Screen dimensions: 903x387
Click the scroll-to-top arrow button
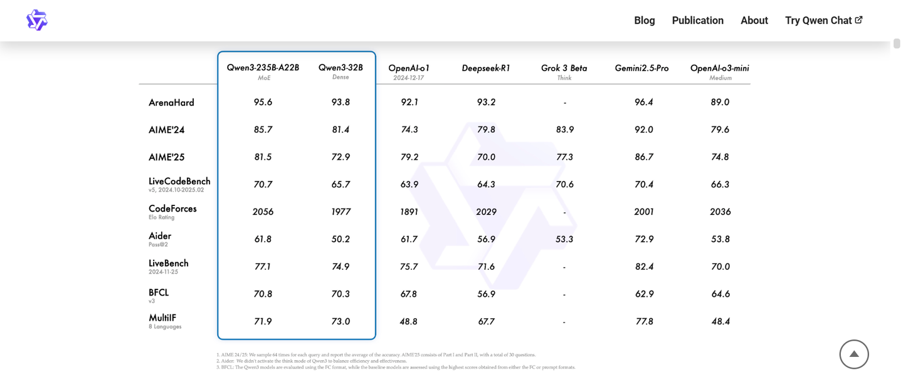853,354
